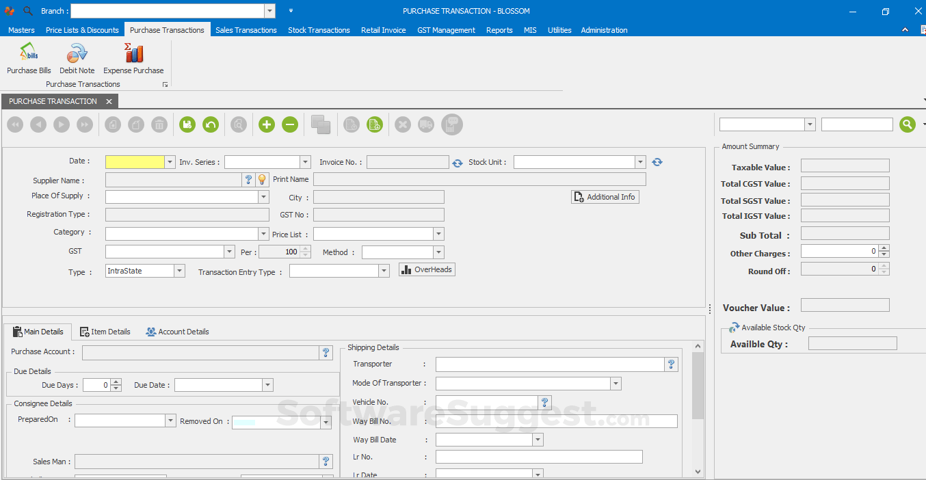Click the Way Bill No. input field
Viewport: 926px width, 480px height.
(556, 421)
